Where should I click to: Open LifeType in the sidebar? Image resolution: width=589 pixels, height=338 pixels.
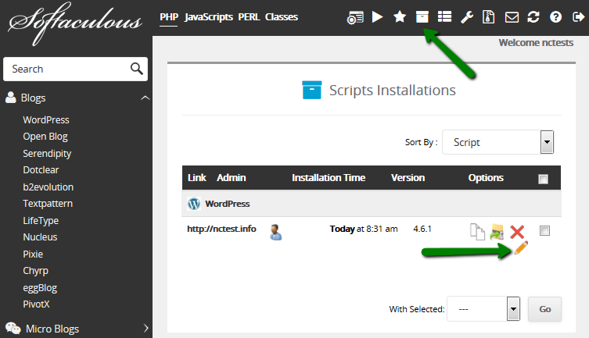(x=41, y=221)
